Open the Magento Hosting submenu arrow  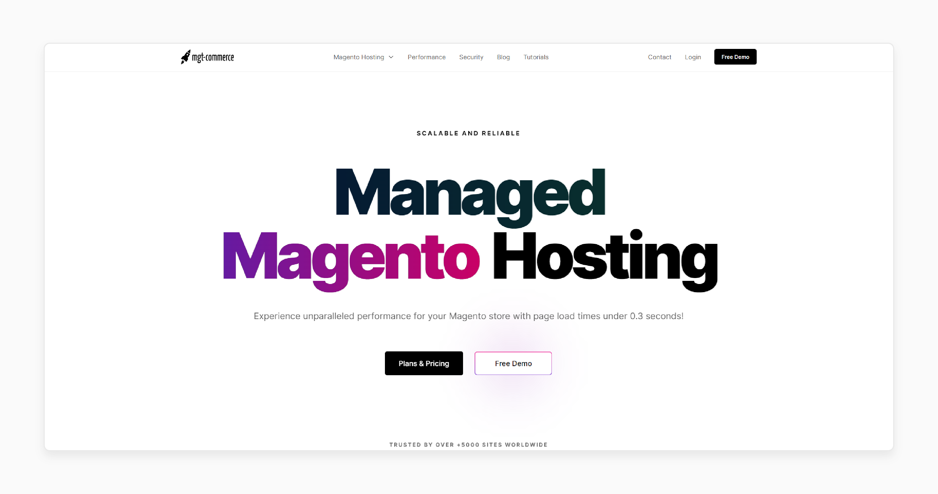pyautogui.click(x=392, y=57)
